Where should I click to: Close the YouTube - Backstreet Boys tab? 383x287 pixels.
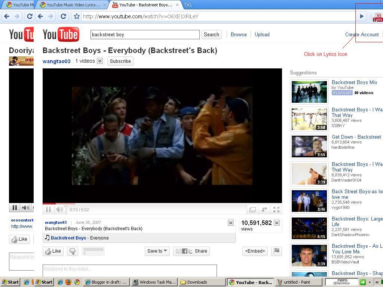[x=177, y=4]
